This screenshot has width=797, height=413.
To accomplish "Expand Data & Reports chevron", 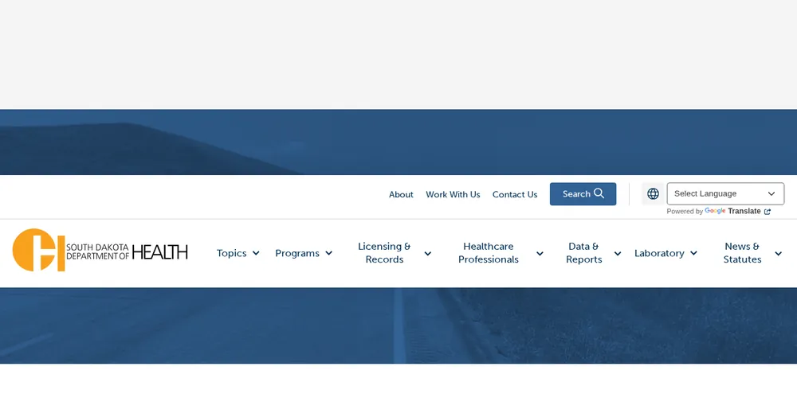I will tap(618, 254).
